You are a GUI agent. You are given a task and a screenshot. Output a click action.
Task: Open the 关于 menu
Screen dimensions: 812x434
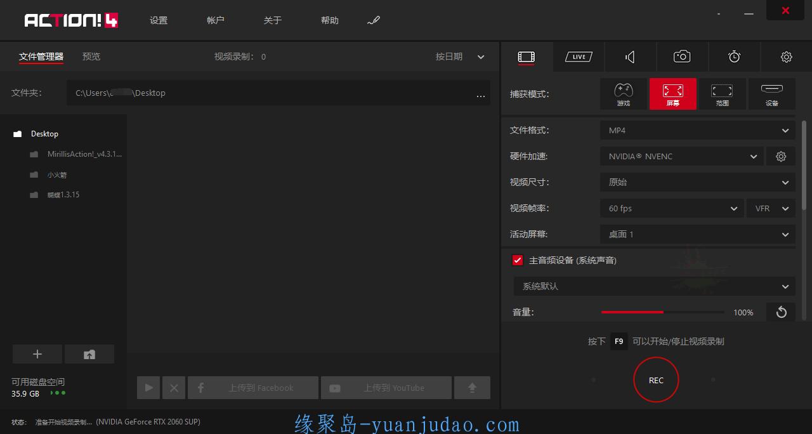[x=273, y=20]
